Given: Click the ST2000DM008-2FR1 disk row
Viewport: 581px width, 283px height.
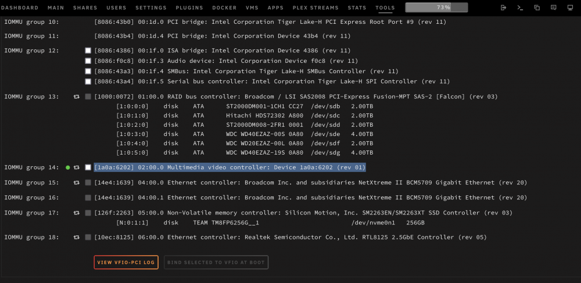Looking at the screenshot, I should point(245,125).
